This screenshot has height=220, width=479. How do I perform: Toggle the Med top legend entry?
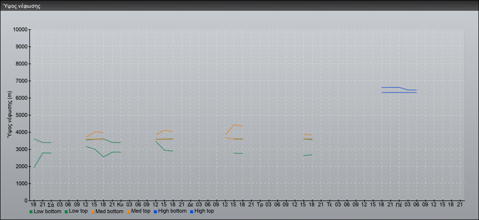click(139, 211)
